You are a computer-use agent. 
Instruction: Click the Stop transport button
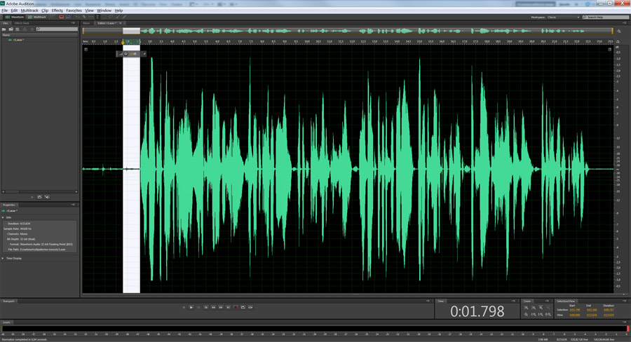pyautogui.click(x=184, y=308)
